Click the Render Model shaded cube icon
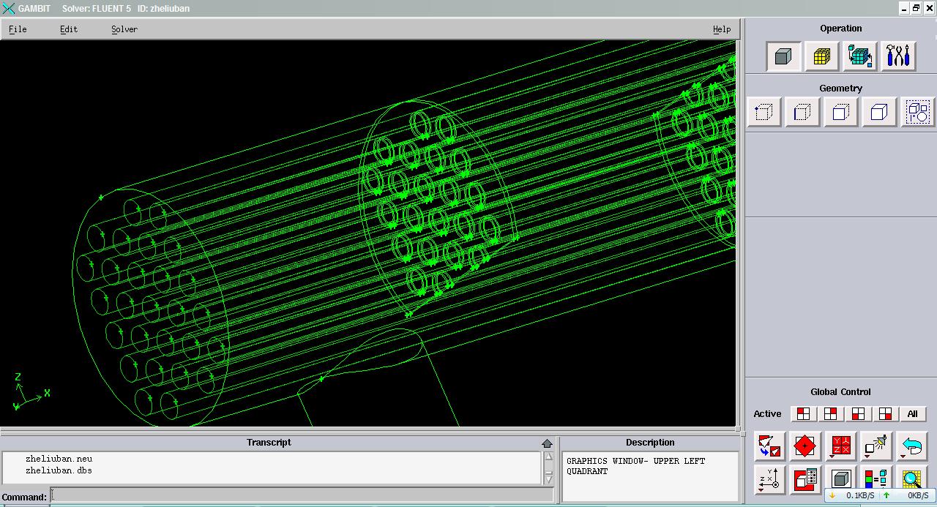 pyautogui.click(x=841, y=480)
